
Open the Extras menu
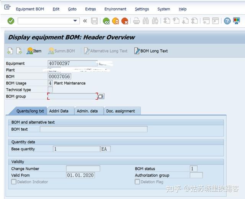tap(90, 9)
